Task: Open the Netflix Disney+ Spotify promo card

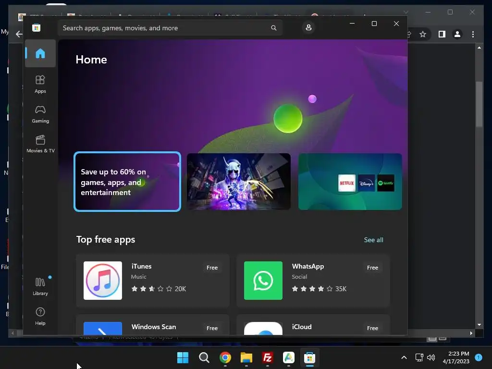Action: [x=350, y=182]
